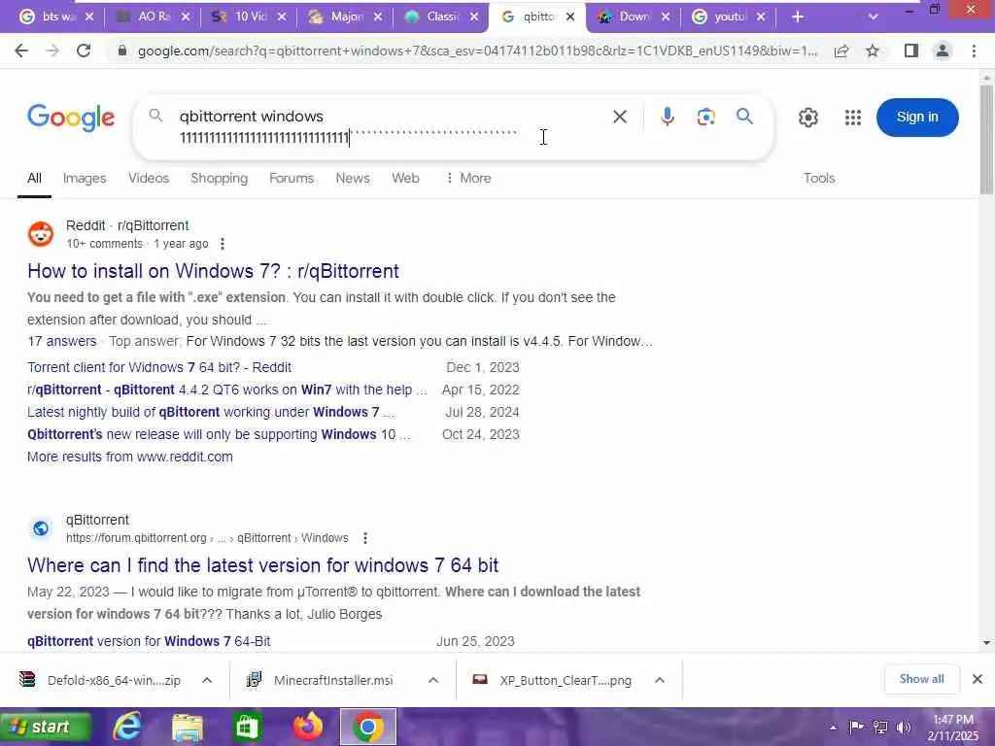Submit search with magnifier button
The height and width of the screenshot is (746, 995).
pyautogui.click(x=744, y=117)
